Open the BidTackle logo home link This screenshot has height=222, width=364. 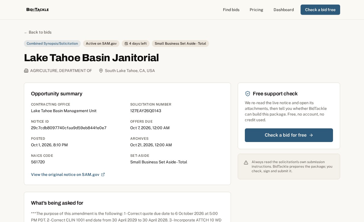click(x=38, y=10)
